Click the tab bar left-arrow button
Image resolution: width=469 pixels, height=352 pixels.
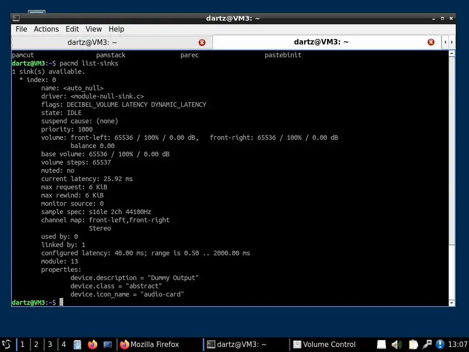tap(445, 42)
